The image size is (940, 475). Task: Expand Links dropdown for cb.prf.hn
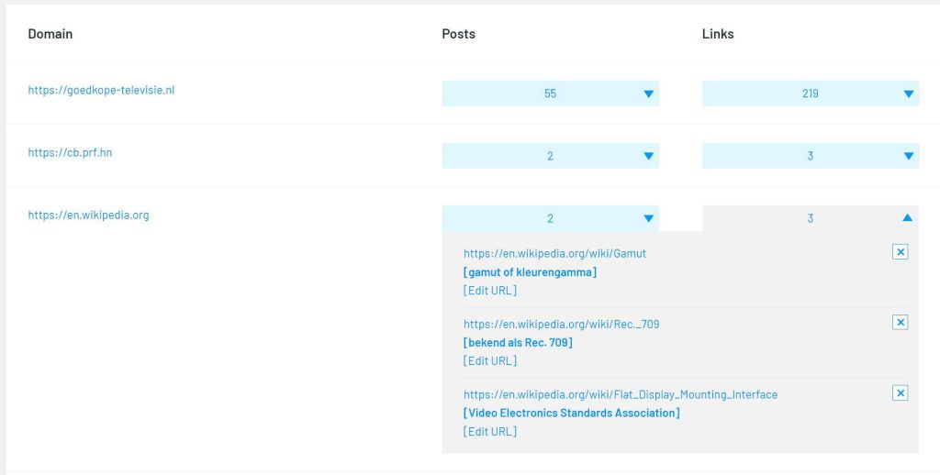(810, 156)
